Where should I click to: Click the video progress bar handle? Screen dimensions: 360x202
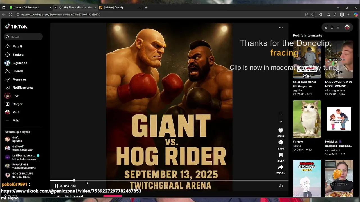coord(74,180)
